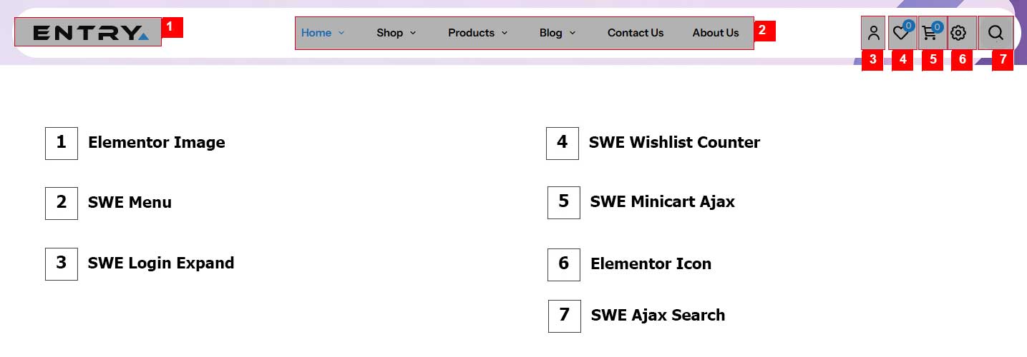Click the settings gear icon
Screen dimensions: 1027x357
point(958,33)
